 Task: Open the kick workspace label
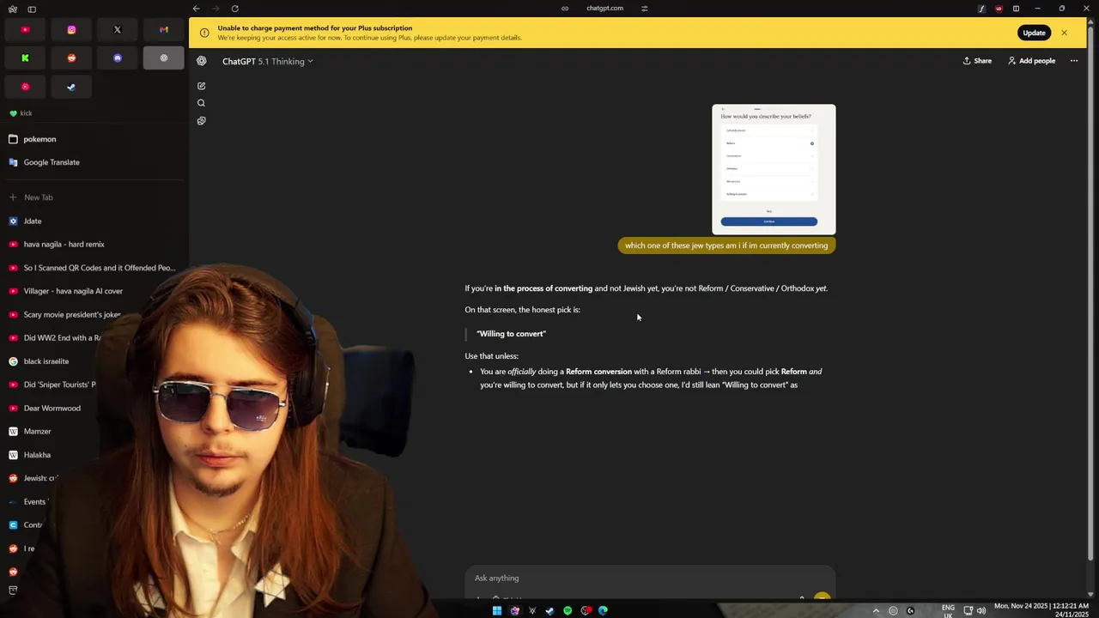coord(21,113)
